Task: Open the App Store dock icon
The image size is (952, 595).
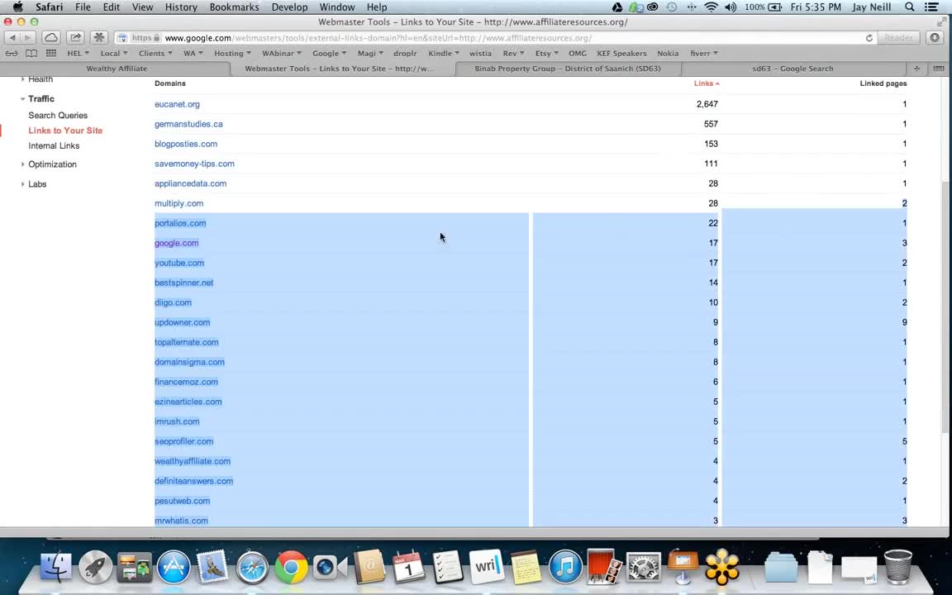Action: click(x=174, y=566)
